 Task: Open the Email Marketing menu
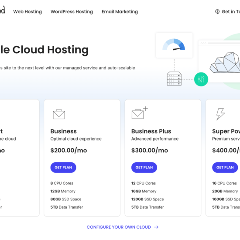pos(120,12)
